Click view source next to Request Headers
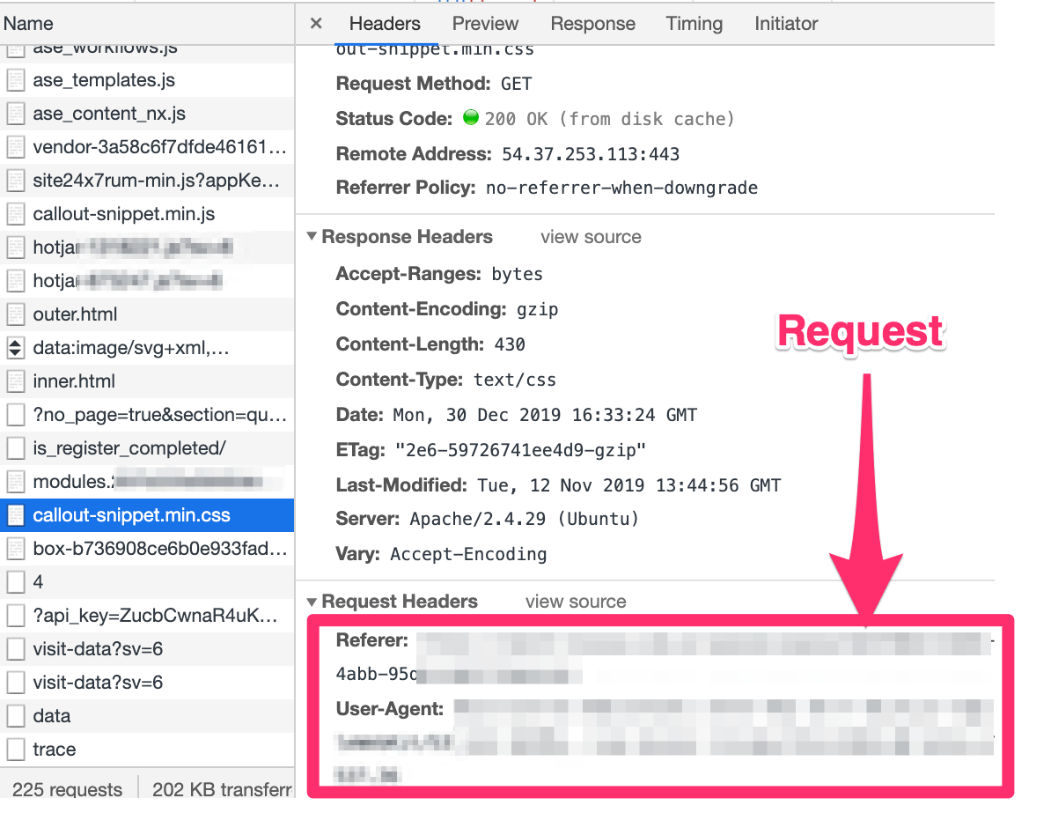1051x835 pixels. [x=576, y=602]
